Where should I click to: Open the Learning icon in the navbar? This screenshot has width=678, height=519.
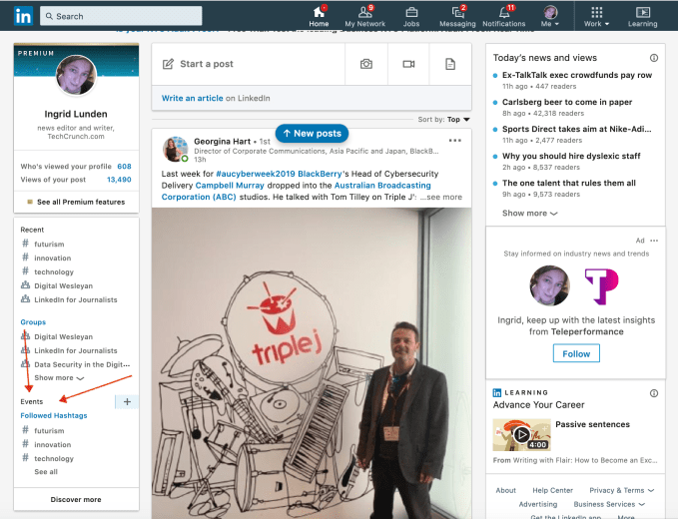[642, 12]
